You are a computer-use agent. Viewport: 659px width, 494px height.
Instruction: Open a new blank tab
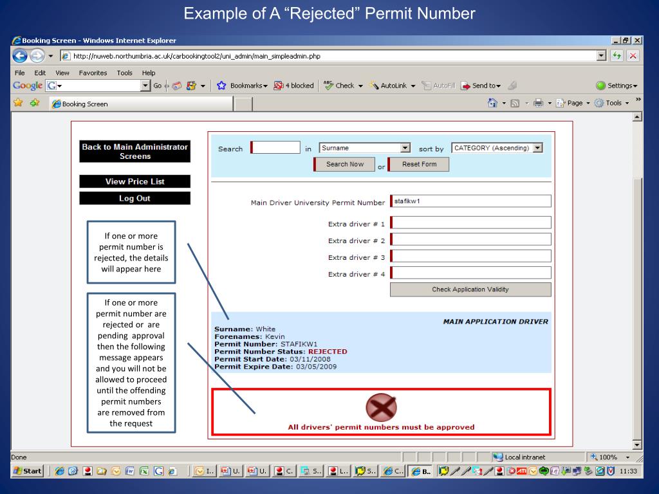(x=243, y=104)
